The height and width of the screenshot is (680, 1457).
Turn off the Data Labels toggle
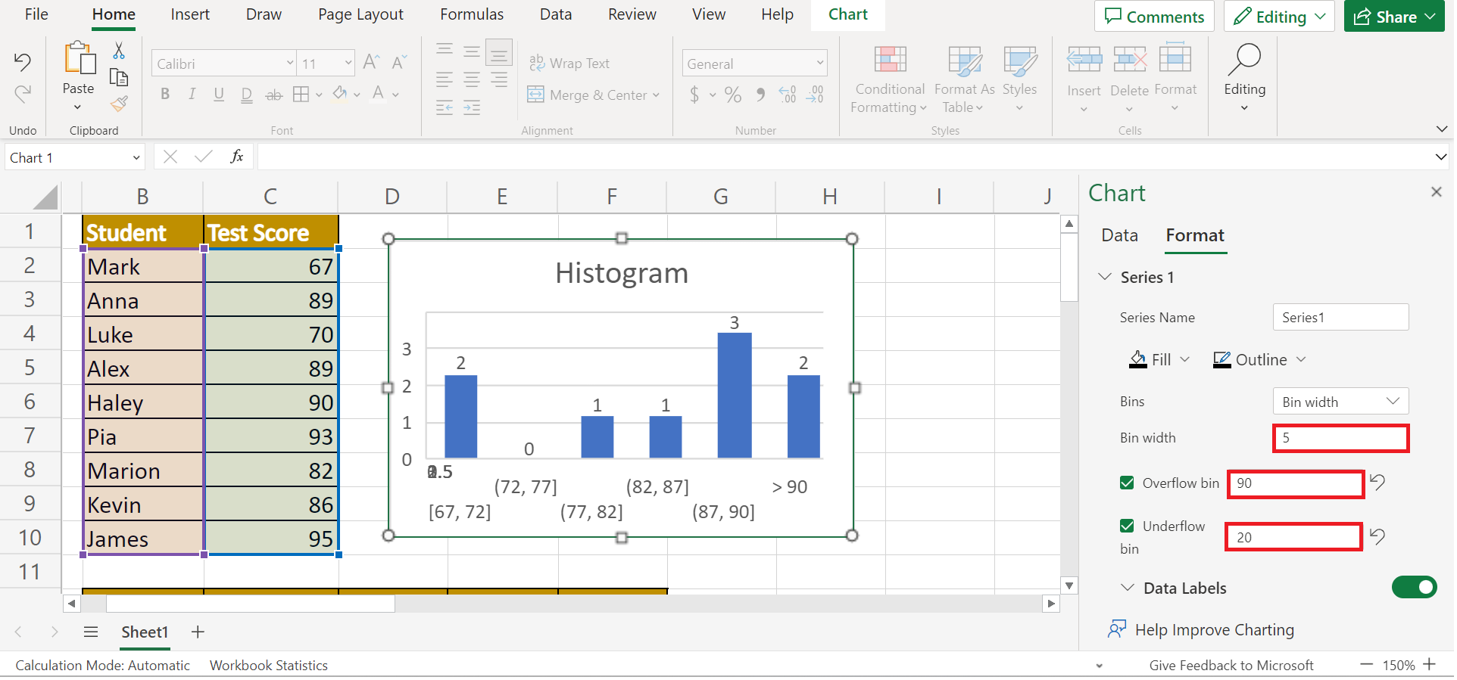coord(1413,588)
